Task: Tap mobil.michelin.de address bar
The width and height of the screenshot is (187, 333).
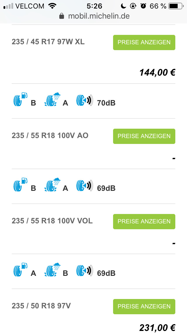Action: 98,16
